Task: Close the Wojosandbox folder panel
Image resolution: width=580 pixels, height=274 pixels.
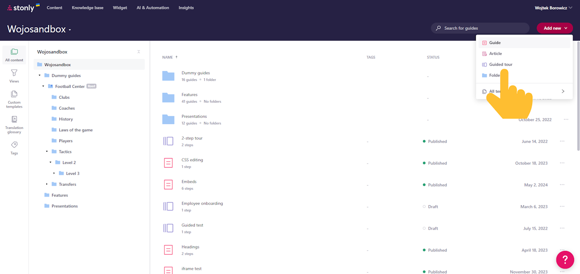Action: [x=139, y=51]
